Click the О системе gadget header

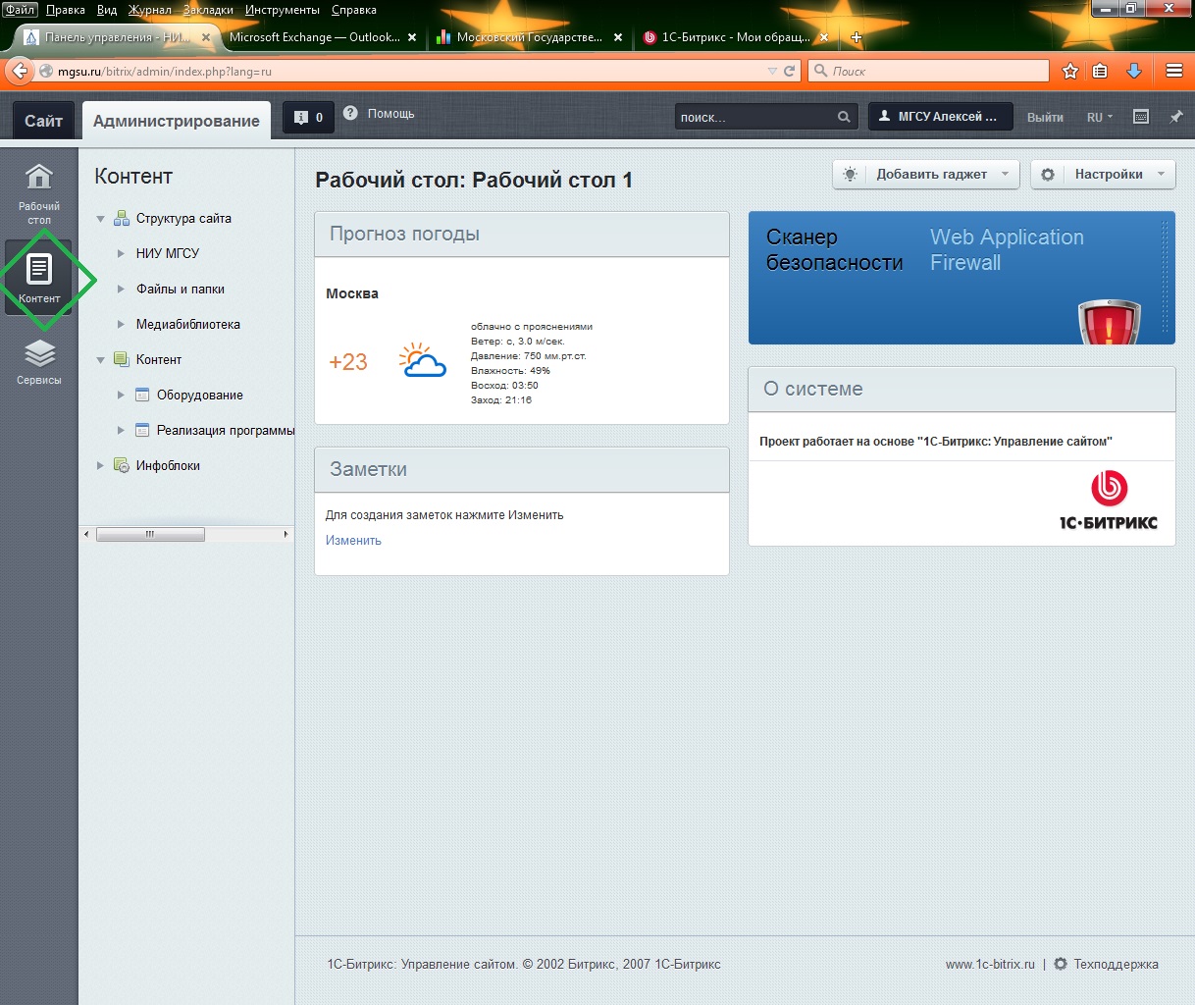[x=961, y=390]
